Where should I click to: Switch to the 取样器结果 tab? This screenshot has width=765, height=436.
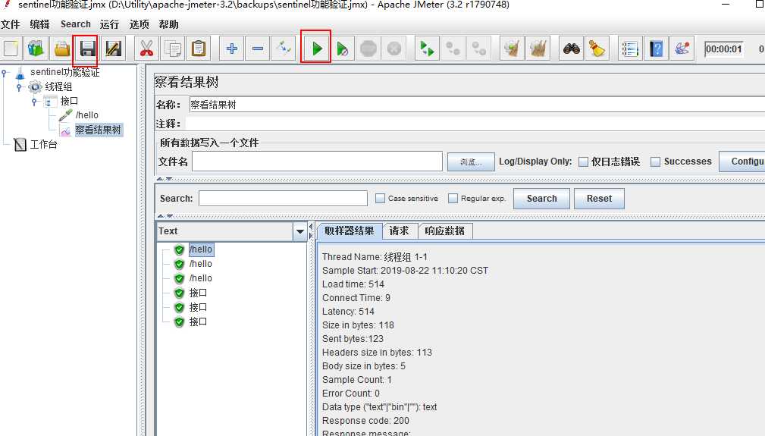pos(350,231)
